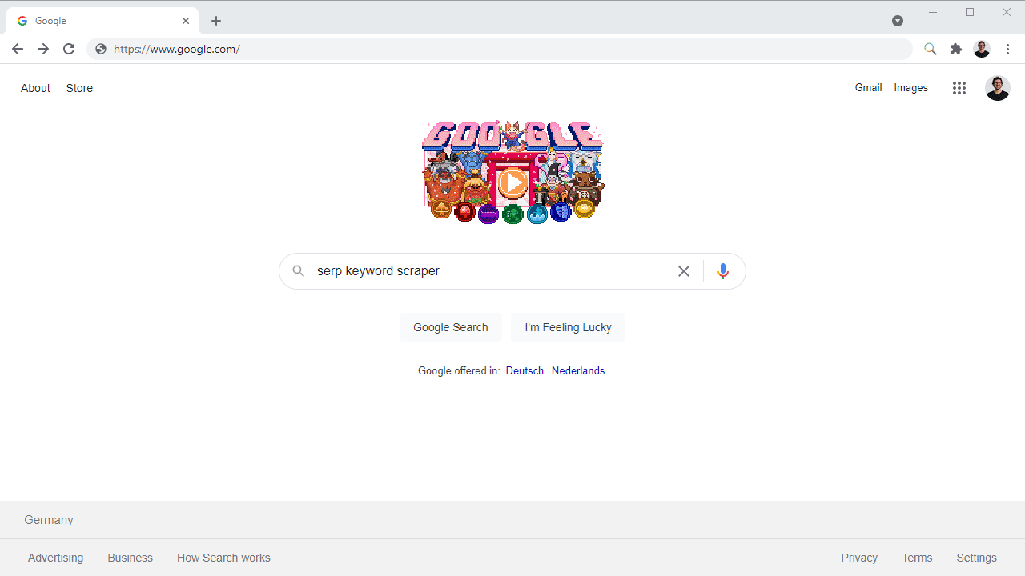Click the magnifier inside the search box
1025x576 pixels.
(298, 271)
